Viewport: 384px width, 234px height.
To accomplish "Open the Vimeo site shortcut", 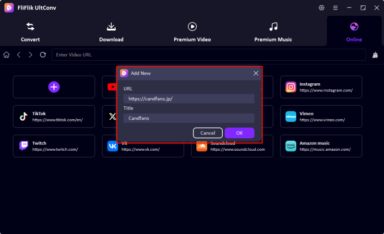I will click(321, 116).
